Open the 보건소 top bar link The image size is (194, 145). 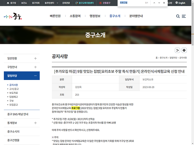[x=24, y=3]
